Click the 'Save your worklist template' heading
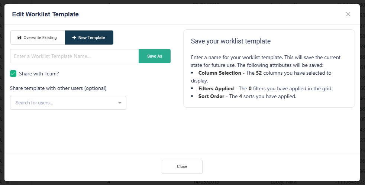This screenshot has height=185, width=365. (231, 41)
